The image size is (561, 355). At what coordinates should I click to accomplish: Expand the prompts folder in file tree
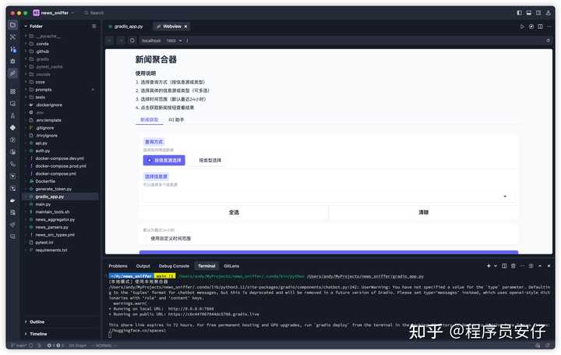click(44, 90)
